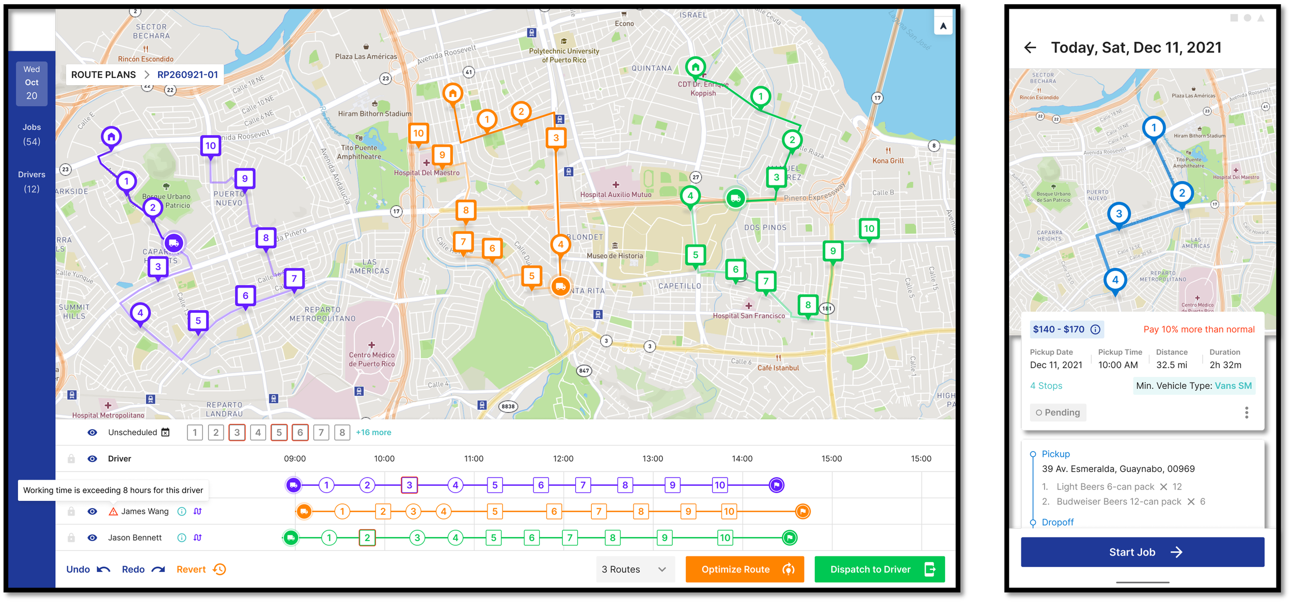
Task: Click the north arrow compass on the map
Action: point(943,25)
